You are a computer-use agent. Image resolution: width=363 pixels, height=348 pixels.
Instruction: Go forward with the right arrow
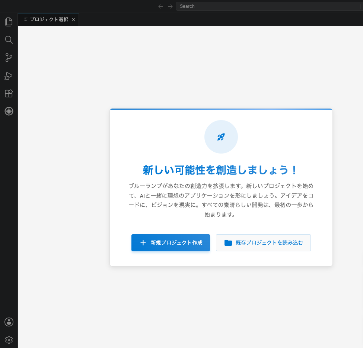point(170,6)
